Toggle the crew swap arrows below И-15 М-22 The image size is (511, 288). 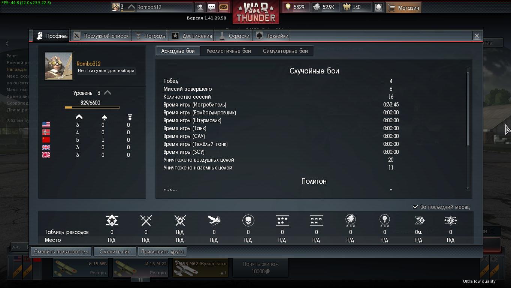point(141,279)
